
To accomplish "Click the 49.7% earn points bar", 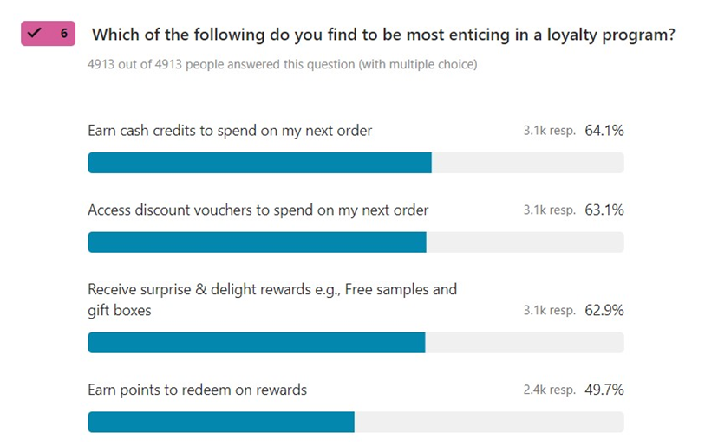I will [356, 422].
